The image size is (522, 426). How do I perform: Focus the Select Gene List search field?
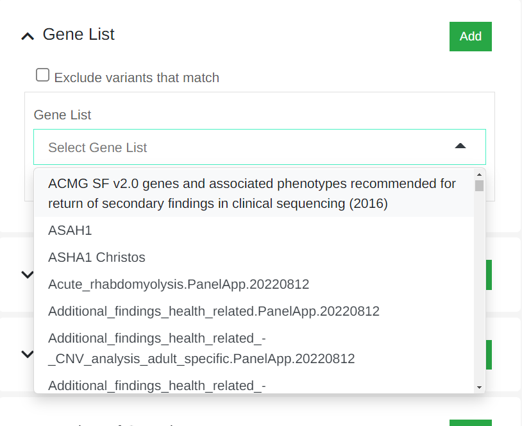click(x=244, y=148)
